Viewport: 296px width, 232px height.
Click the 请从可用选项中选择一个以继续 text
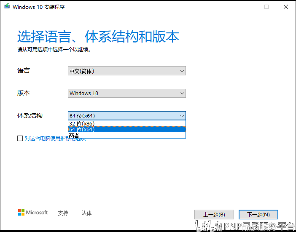54,50
